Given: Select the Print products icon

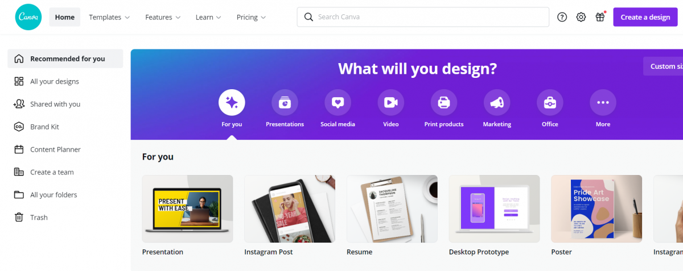Looking at the screenshot, I should tap(444, 103).
